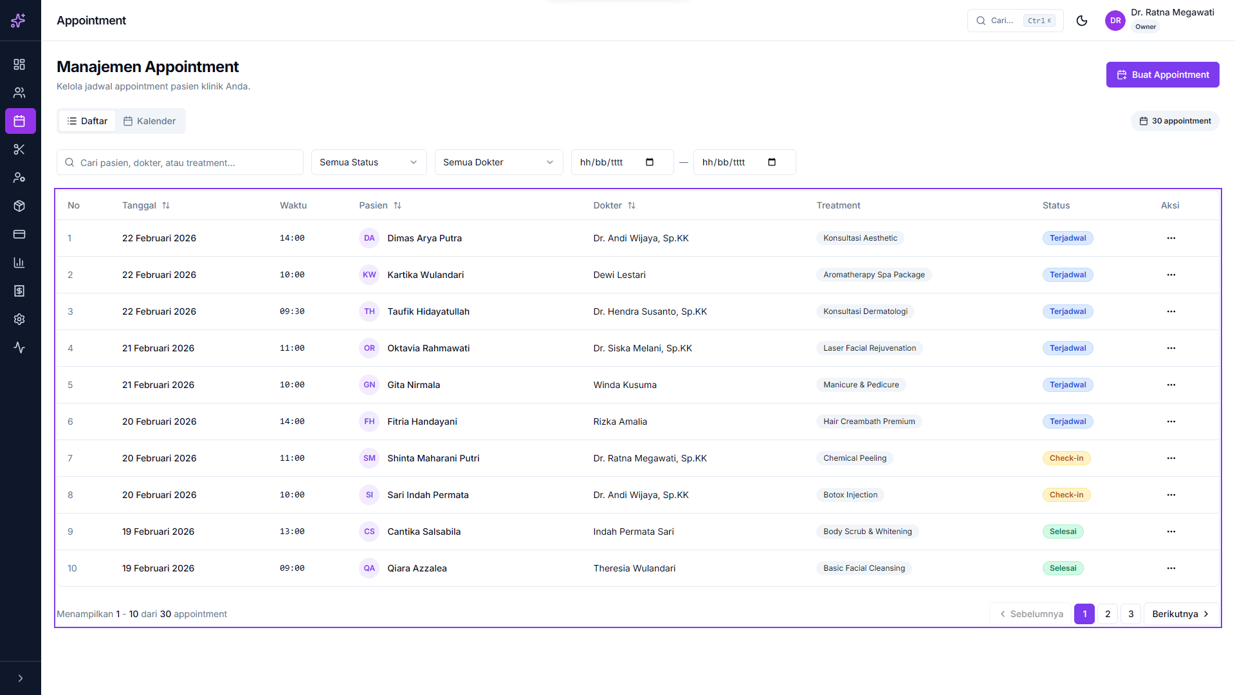Click the patient search input field
The width and height of the screenshot is (1235, 695).
pos(180,163)
